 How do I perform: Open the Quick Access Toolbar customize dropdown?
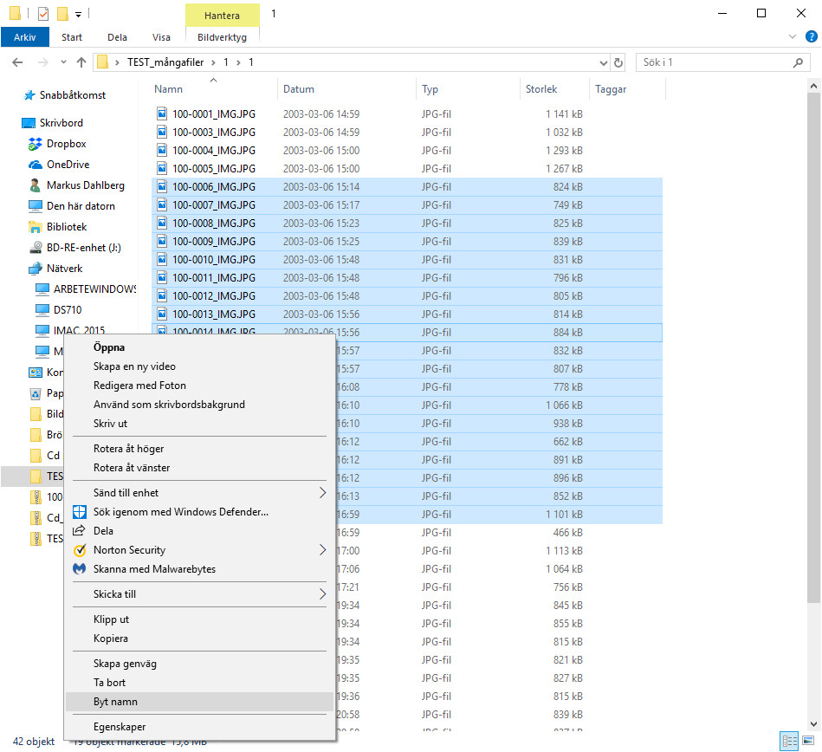[78, 14]
